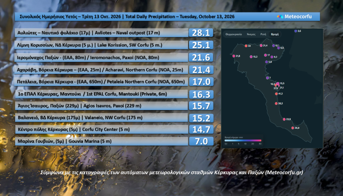Select the Θερμοκρασία map tab

pyautogui.click(x=234, y=34)
